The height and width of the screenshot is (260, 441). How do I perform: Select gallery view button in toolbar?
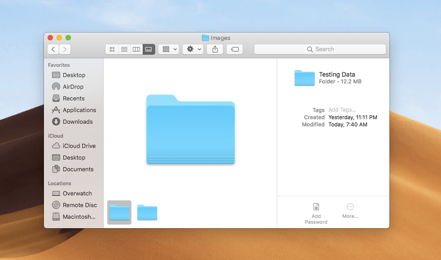point(149,49)
